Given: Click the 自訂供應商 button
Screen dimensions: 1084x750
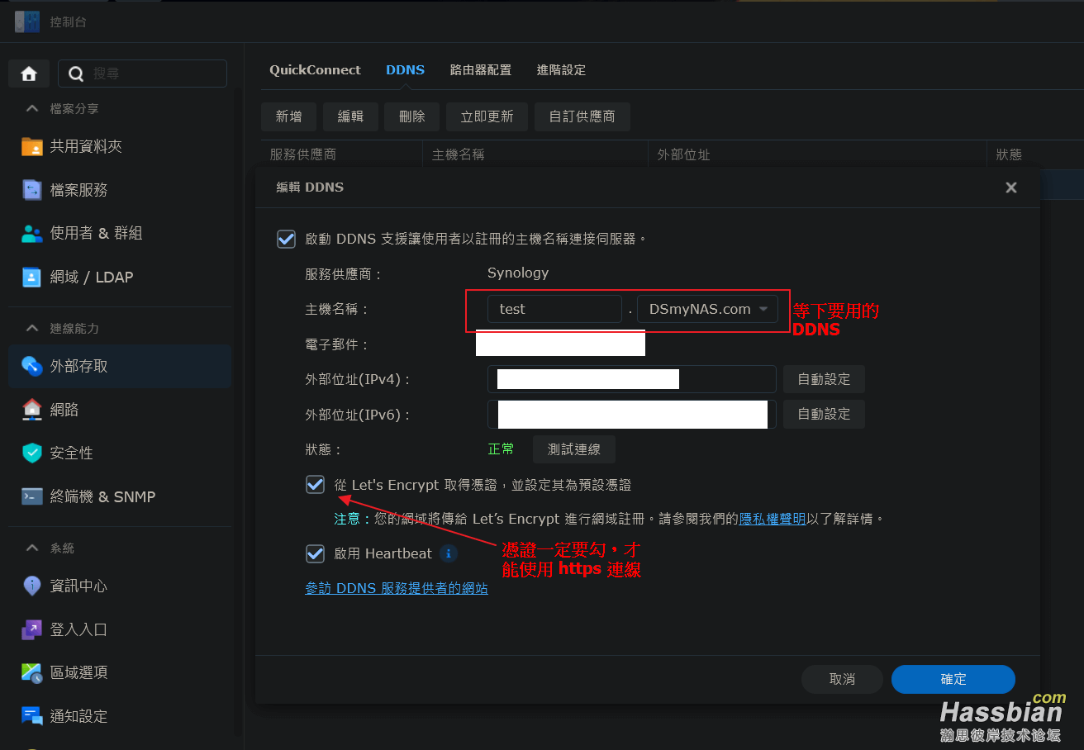Looking at the screenshot, I should (x=582, y=116).
